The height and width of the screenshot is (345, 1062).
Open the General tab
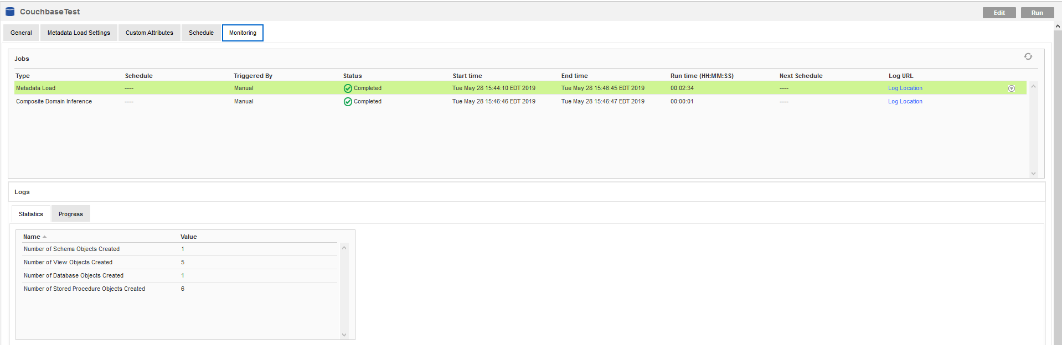coord(21,33)
